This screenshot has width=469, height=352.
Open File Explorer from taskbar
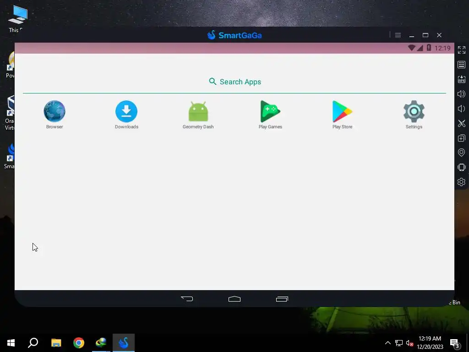[x=56, y=343]
